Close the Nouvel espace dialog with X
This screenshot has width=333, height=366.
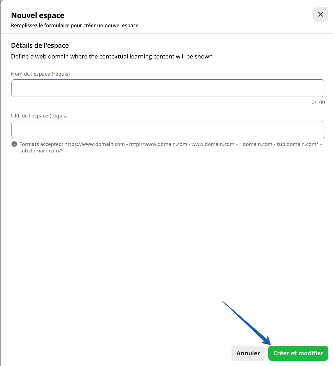coord(320,14)
